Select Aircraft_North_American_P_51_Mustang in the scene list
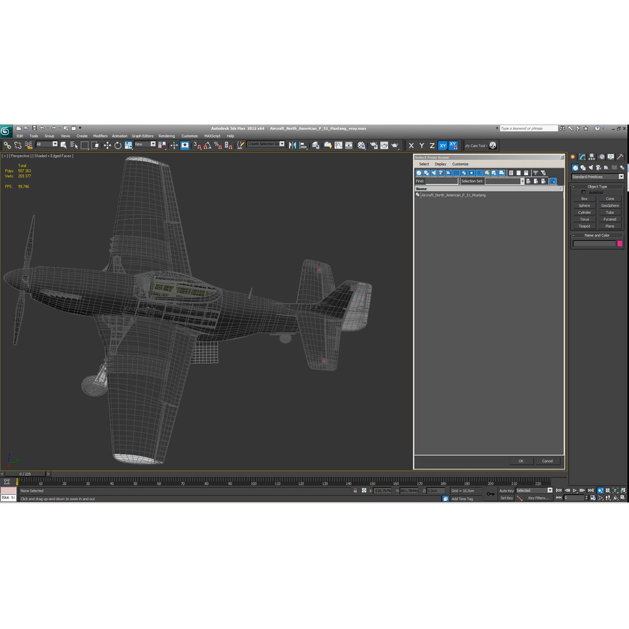The width and height of the screenshot is (629, 629). 453,195
